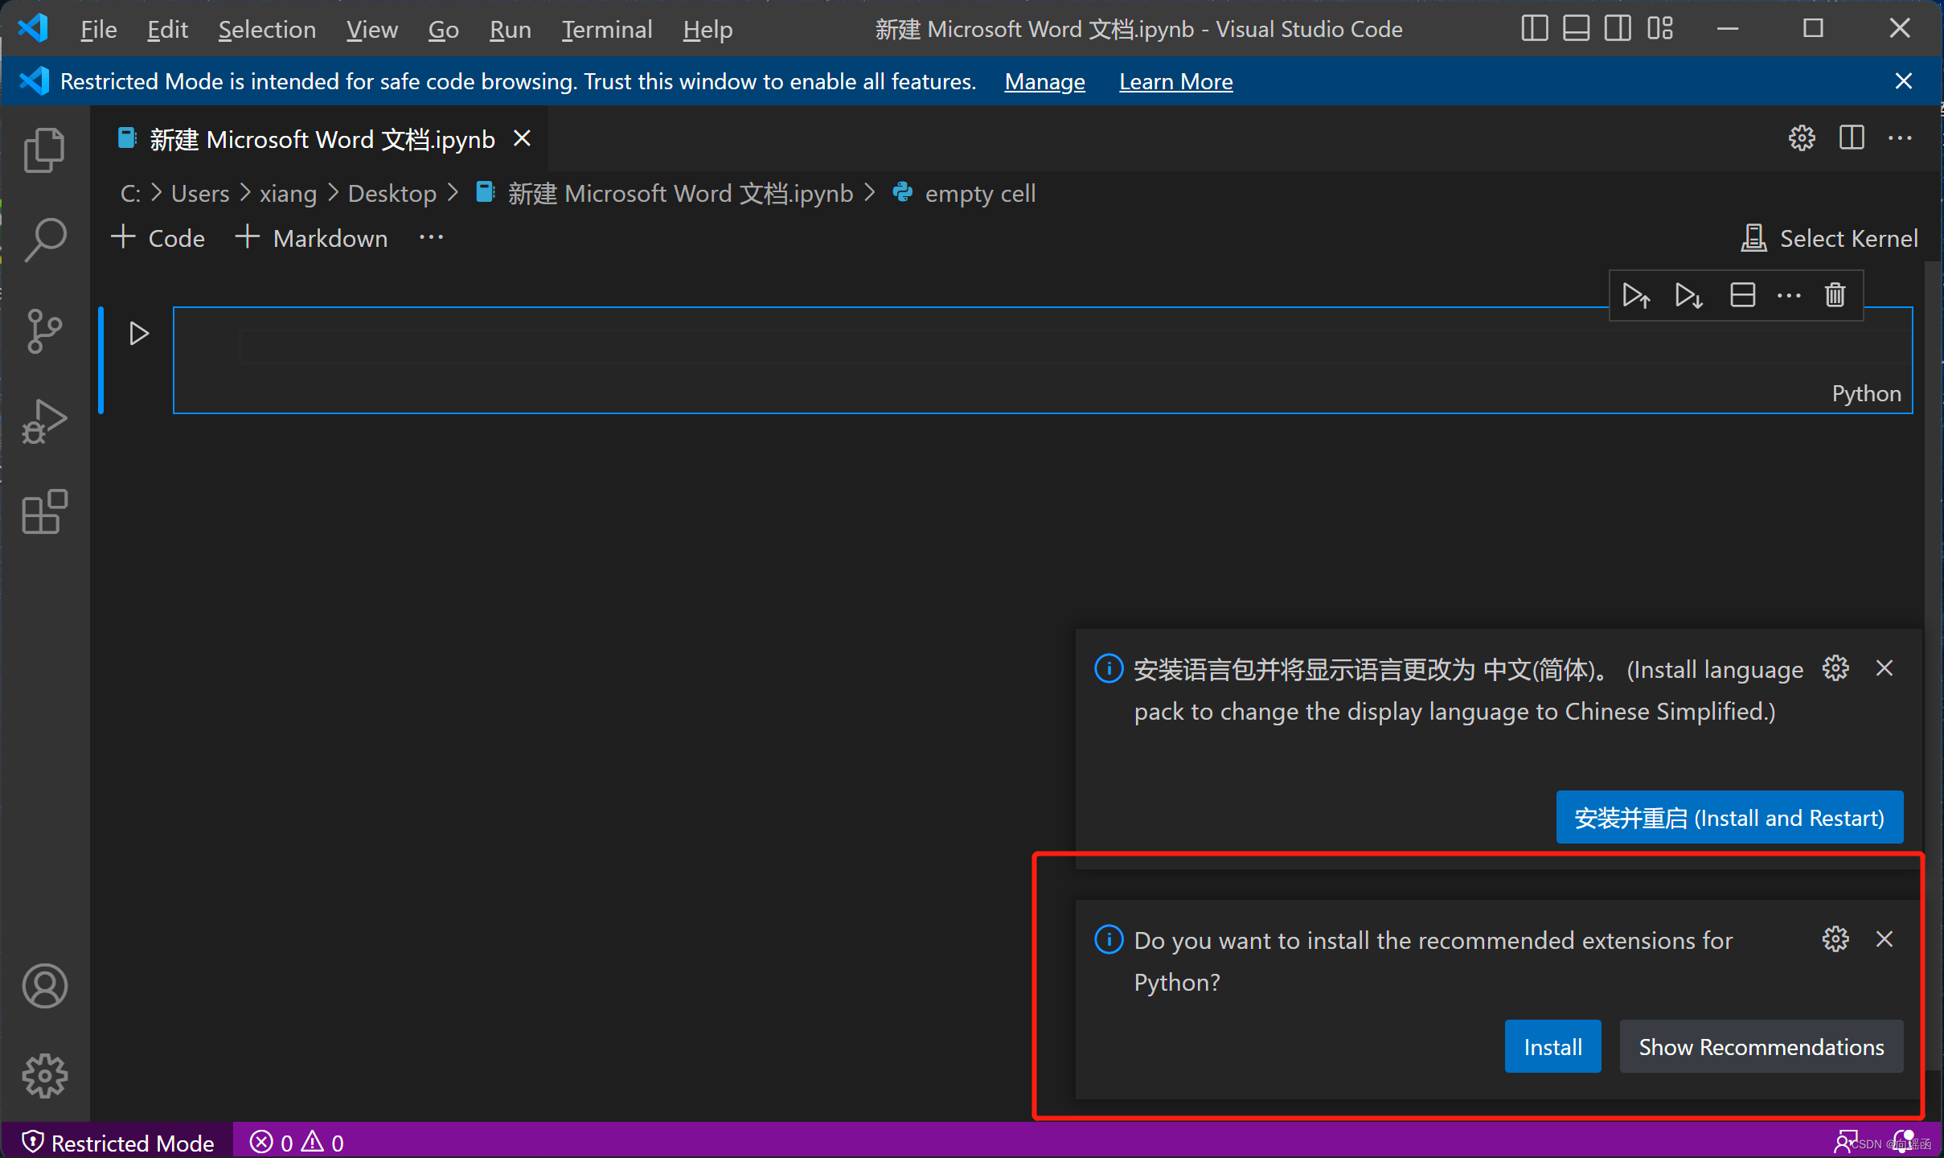
Task: Open the Selection menu
Action: (267, 30)
